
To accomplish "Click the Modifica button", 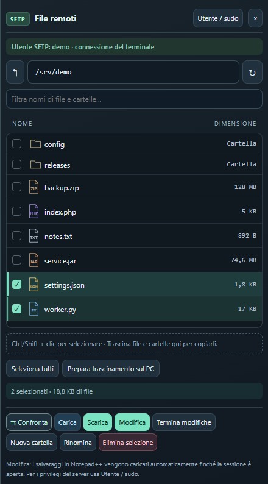I will click(132, 422).
